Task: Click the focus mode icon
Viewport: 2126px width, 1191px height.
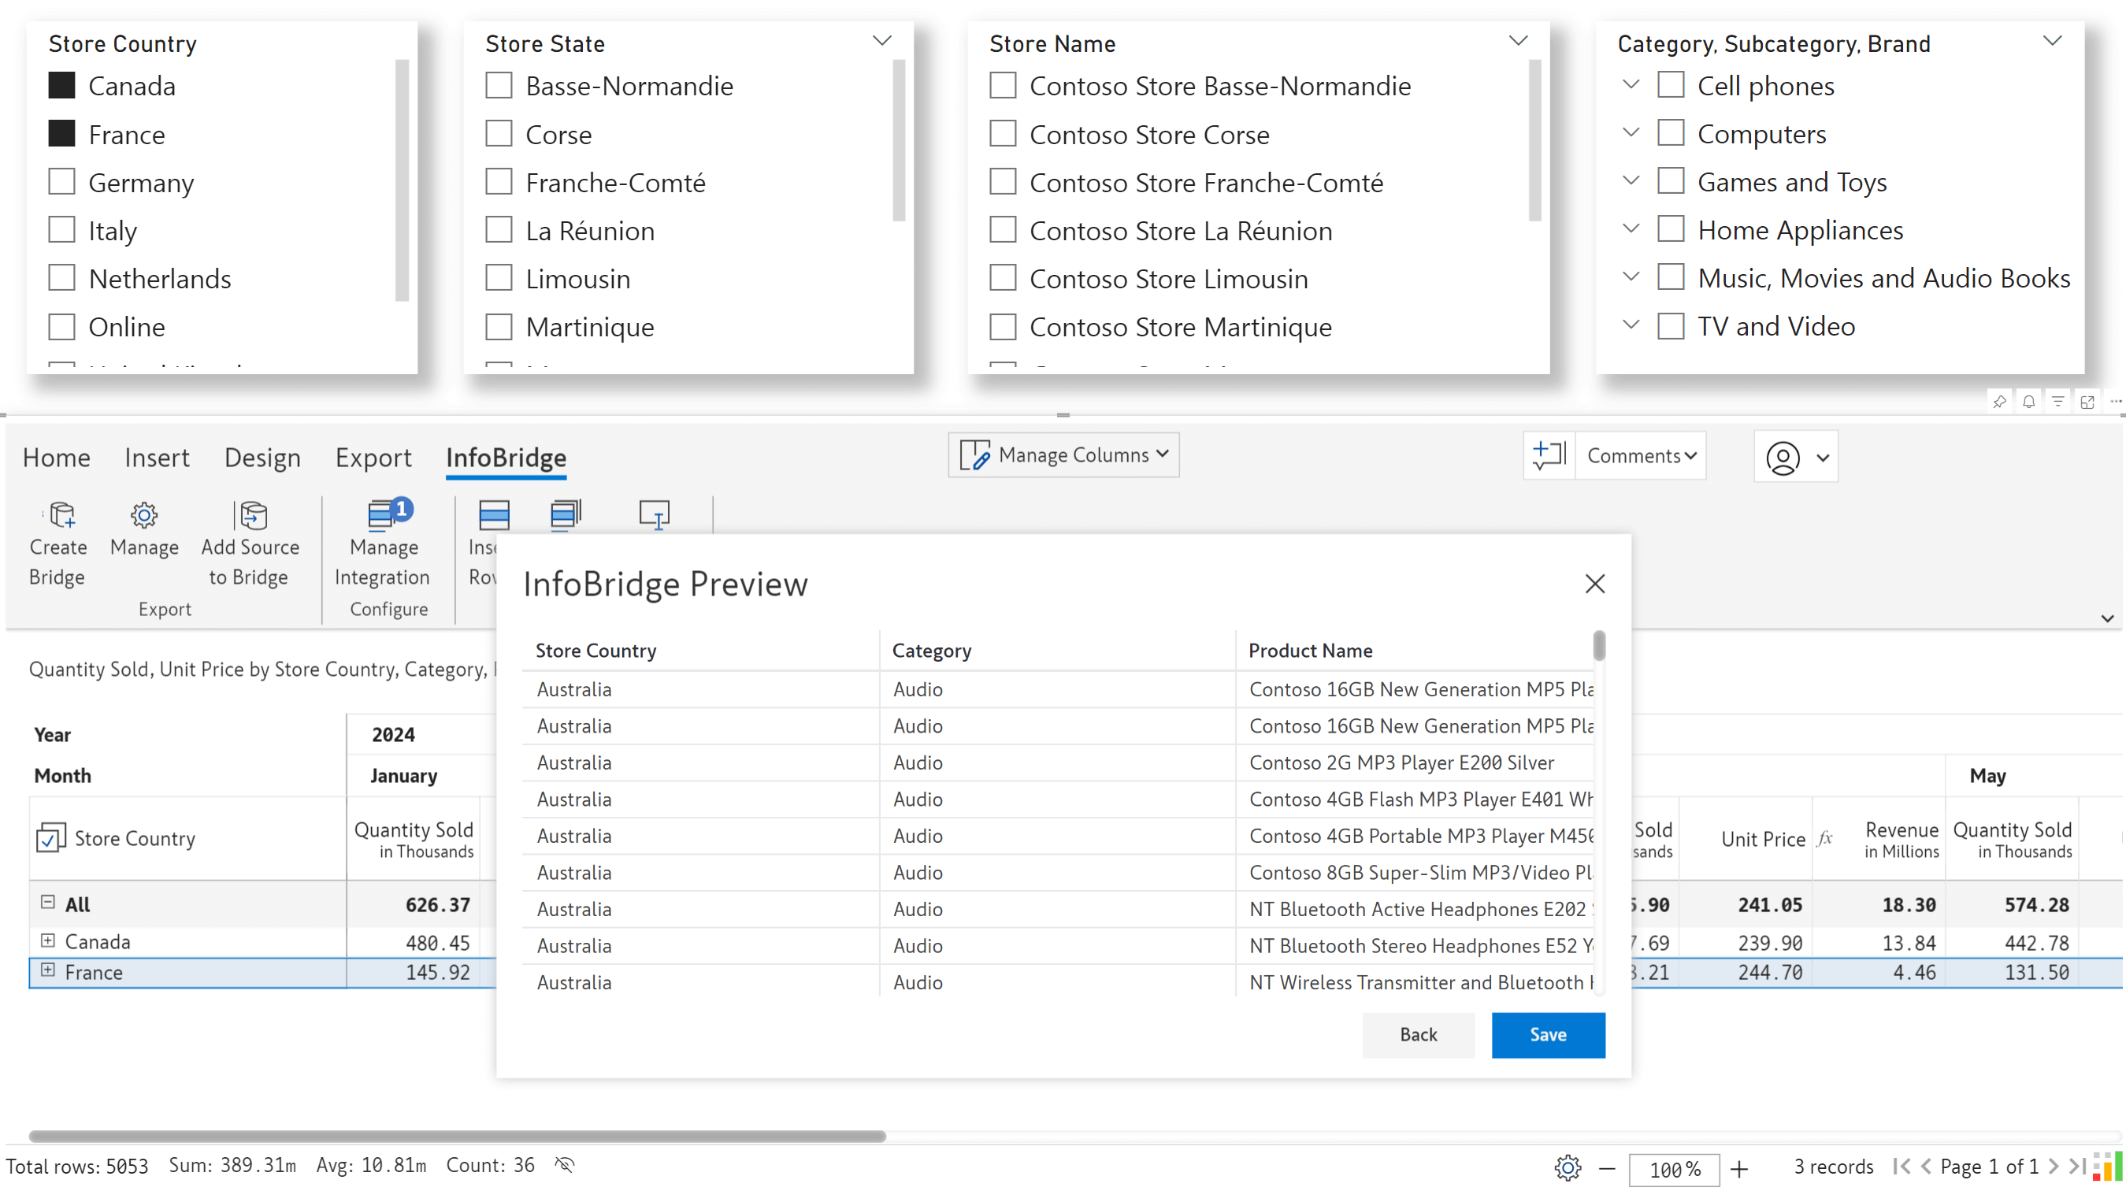Action: (2087, 402)
